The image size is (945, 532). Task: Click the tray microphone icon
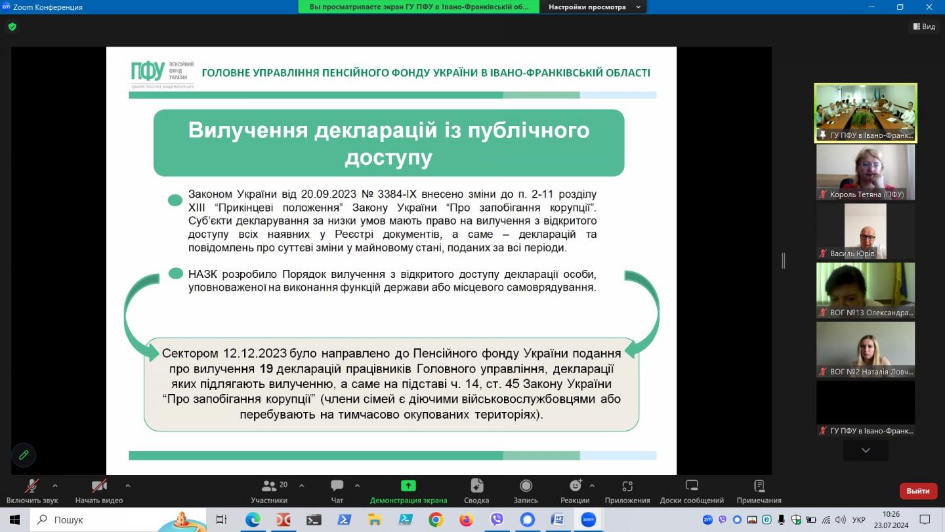pyautogui.click(x=781, y=520)
